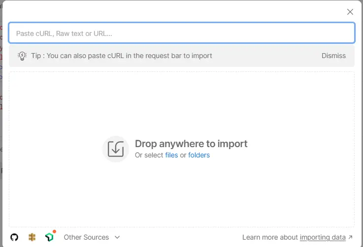This screenshot has width=363, height=247.
Task: Click the green cube icon with orange dot
Action: (x=49, y=238)
